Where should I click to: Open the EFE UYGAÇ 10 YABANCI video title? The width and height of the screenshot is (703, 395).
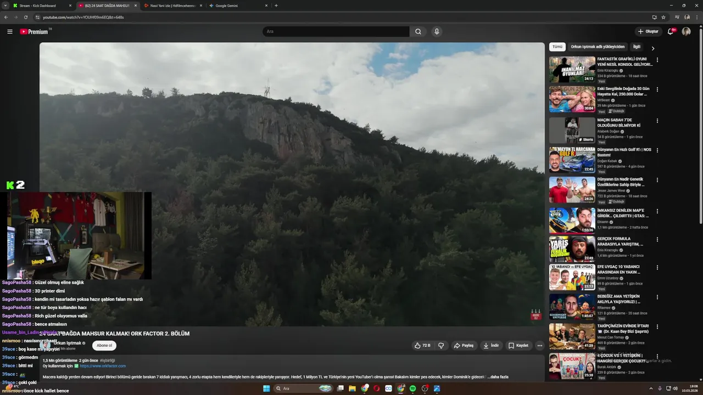619,269
